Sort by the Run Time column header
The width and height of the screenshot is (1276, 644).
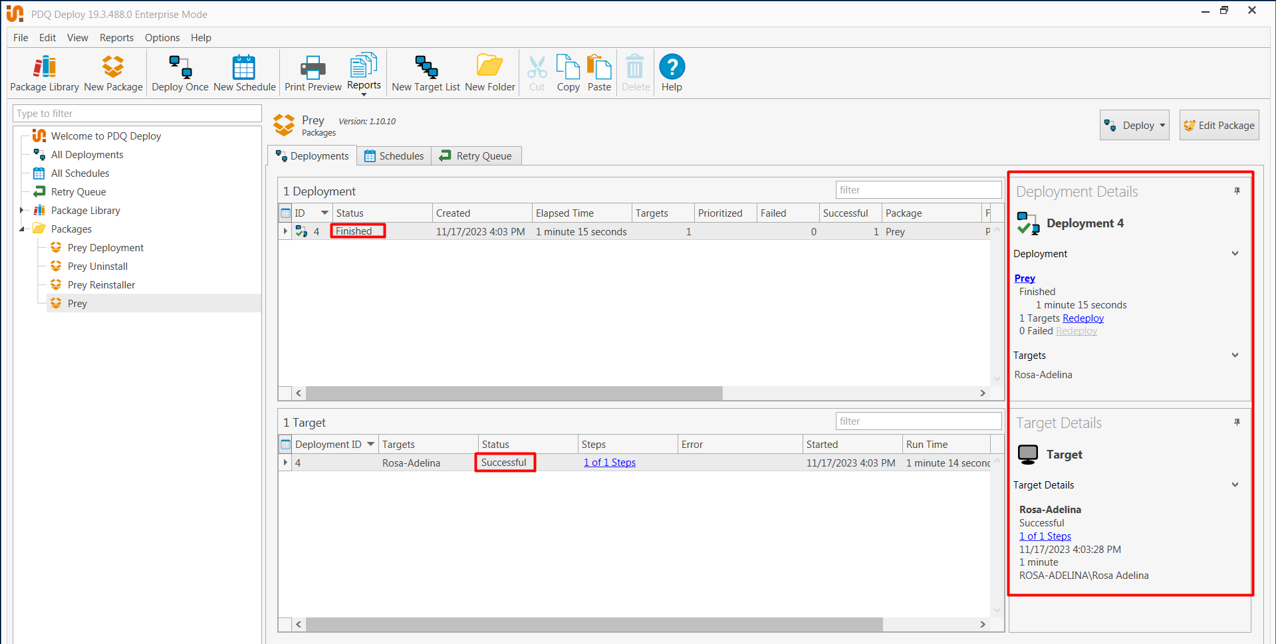coord(946,445)
